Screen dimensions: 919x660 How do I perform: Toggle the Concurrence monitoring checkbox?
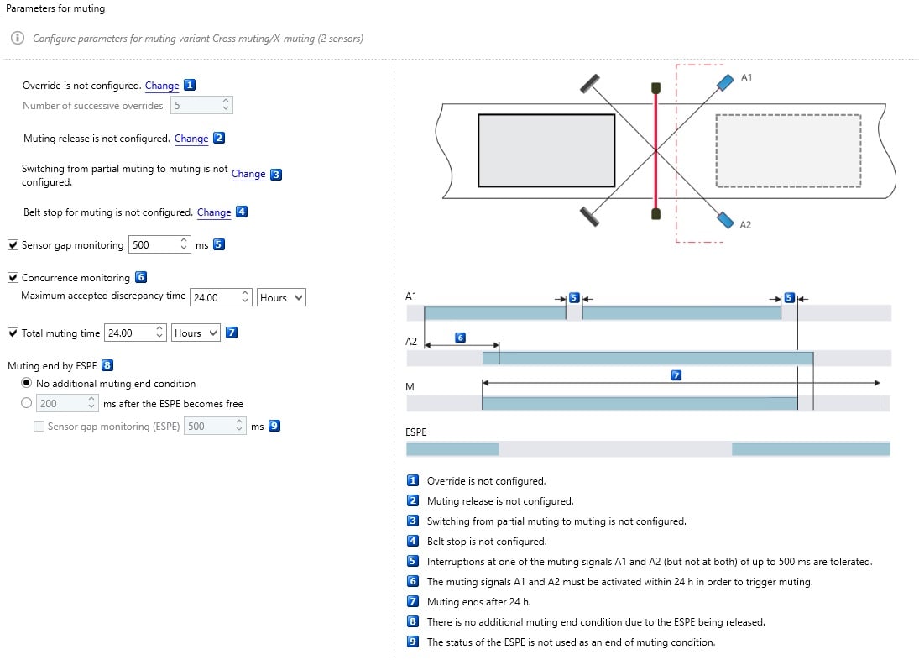[x=13, y=277]
